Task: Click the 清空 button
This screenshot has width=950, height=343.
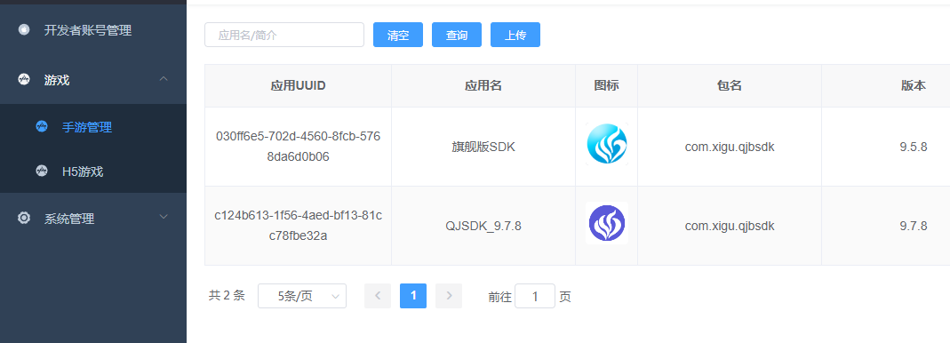Action: click(398, 35)
